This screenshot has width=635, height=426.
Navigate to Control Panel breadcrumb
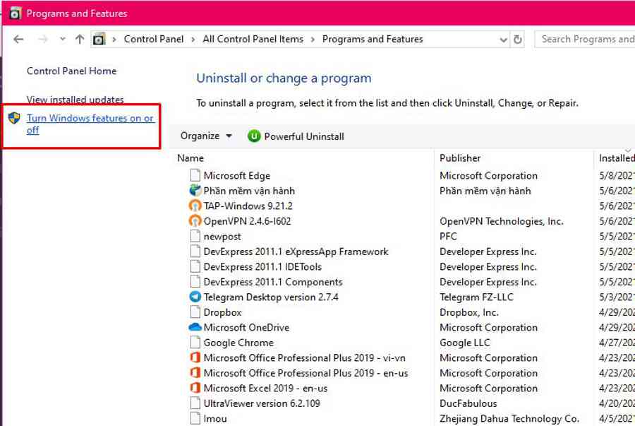tap(154, 39)
